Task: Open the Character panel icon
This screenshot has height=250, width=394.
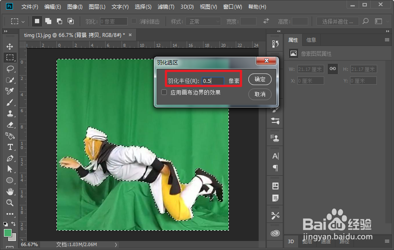Action: (275, 156)
